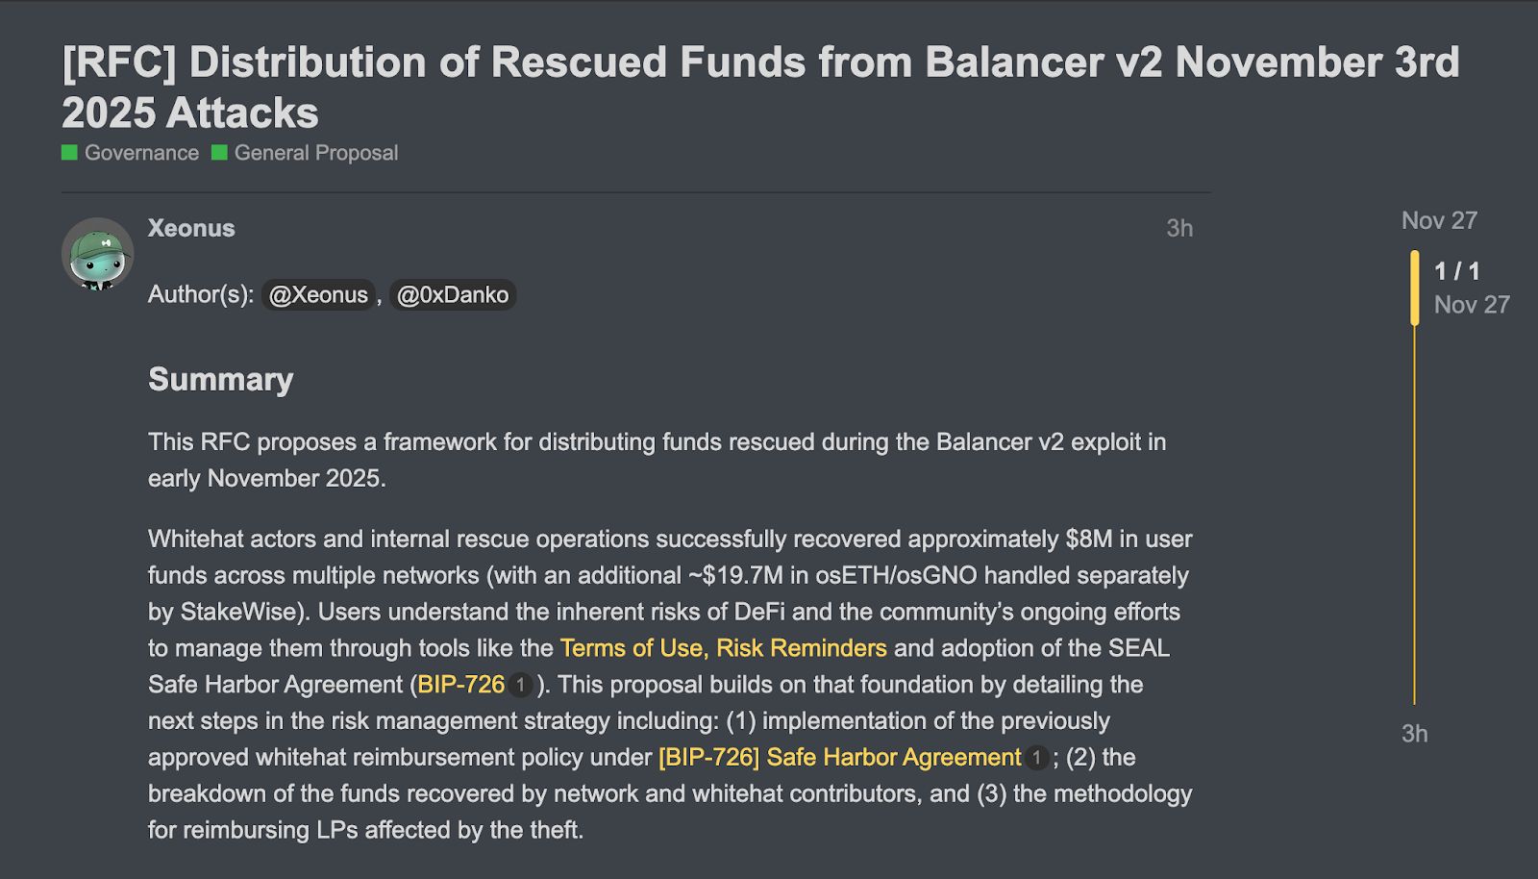Open the @Xeonus author mention

tap(318, 294)
